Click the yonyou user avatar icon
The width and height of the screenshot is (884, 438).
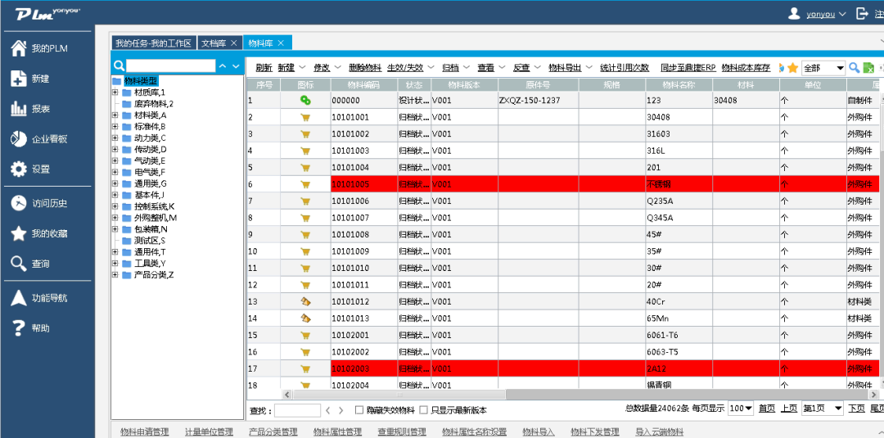pos(794,14)
